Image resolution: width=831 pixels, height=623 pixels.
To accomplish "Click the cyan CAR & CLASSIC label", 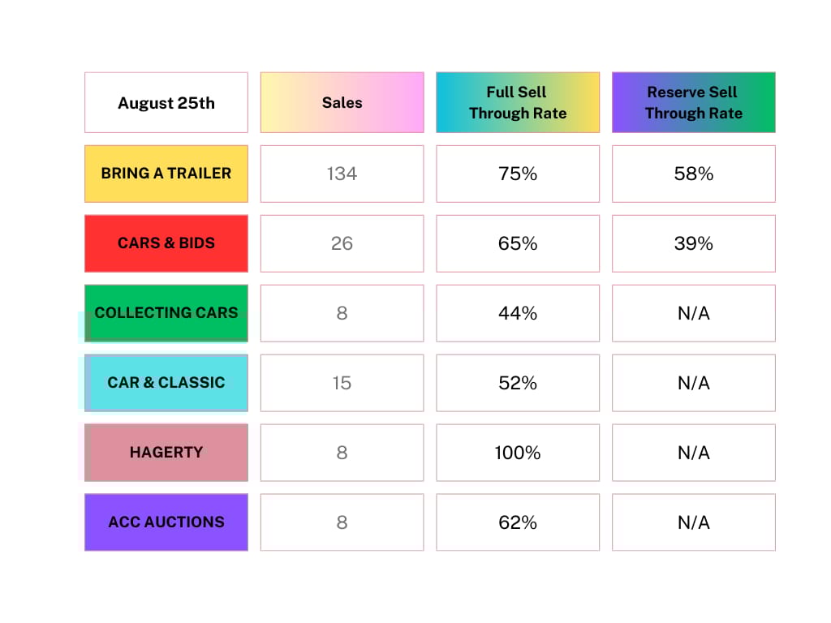I will 166,383.
